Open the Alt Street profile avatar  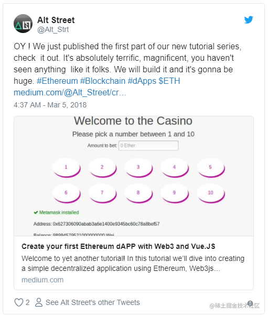23,24
